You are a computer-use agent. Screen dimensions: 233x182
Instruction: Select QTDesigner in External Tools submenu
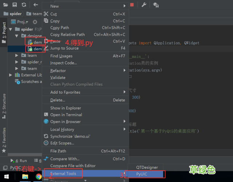point(147,167)
